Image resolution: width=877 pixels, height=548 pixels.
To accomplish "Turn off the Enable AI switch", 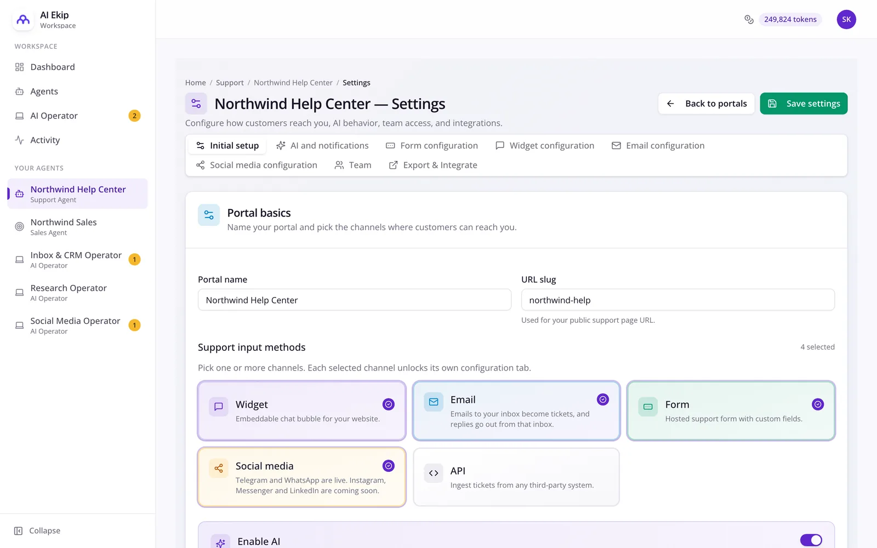I will click(811, 540).
